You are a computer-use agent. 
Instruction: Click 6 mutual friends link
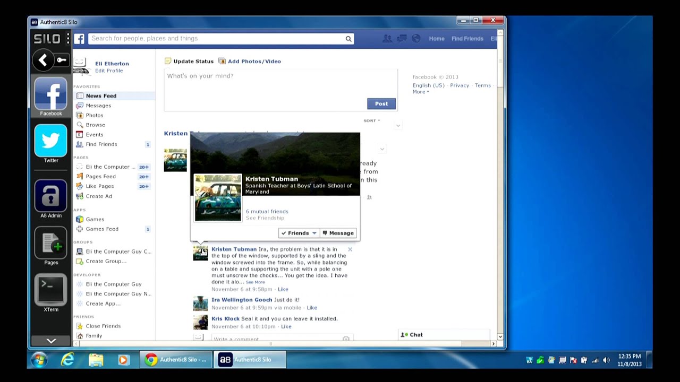coord(267,212)
